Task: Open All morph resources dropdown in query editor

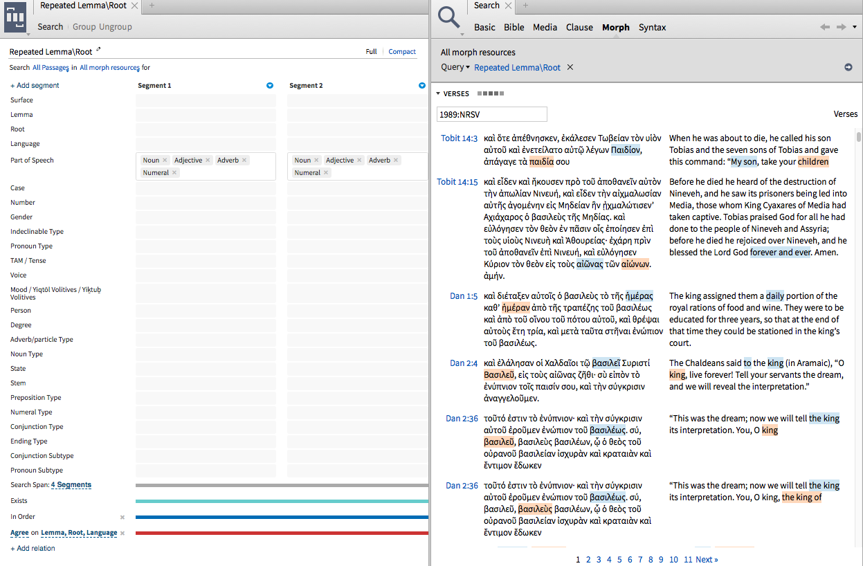Action: pos(109,68)
